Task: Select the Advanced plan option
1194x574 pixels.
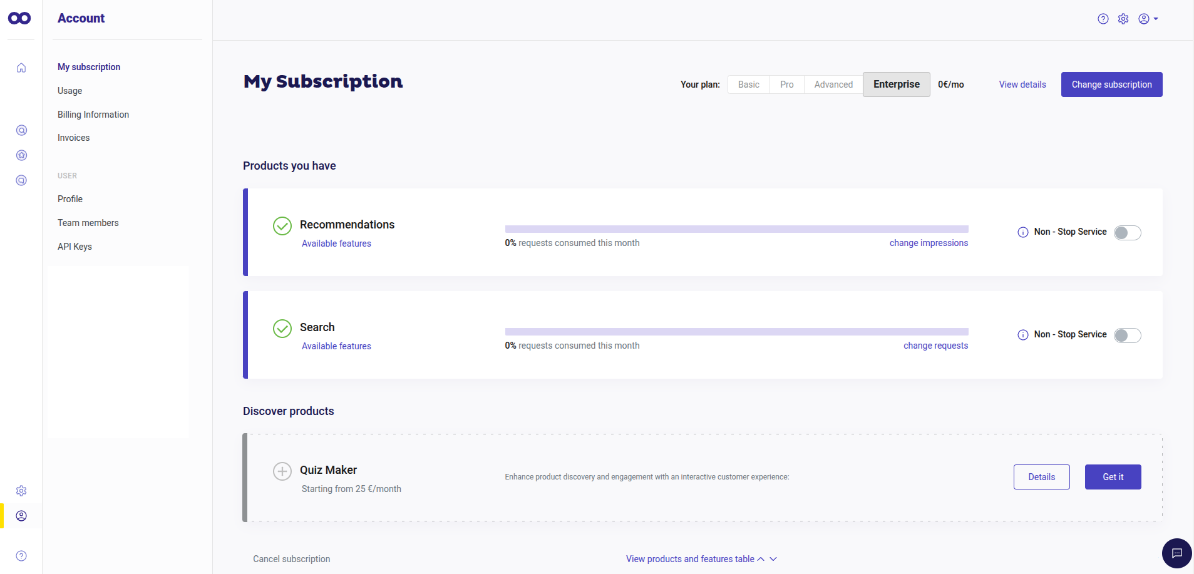Action: tap(833, 85)
